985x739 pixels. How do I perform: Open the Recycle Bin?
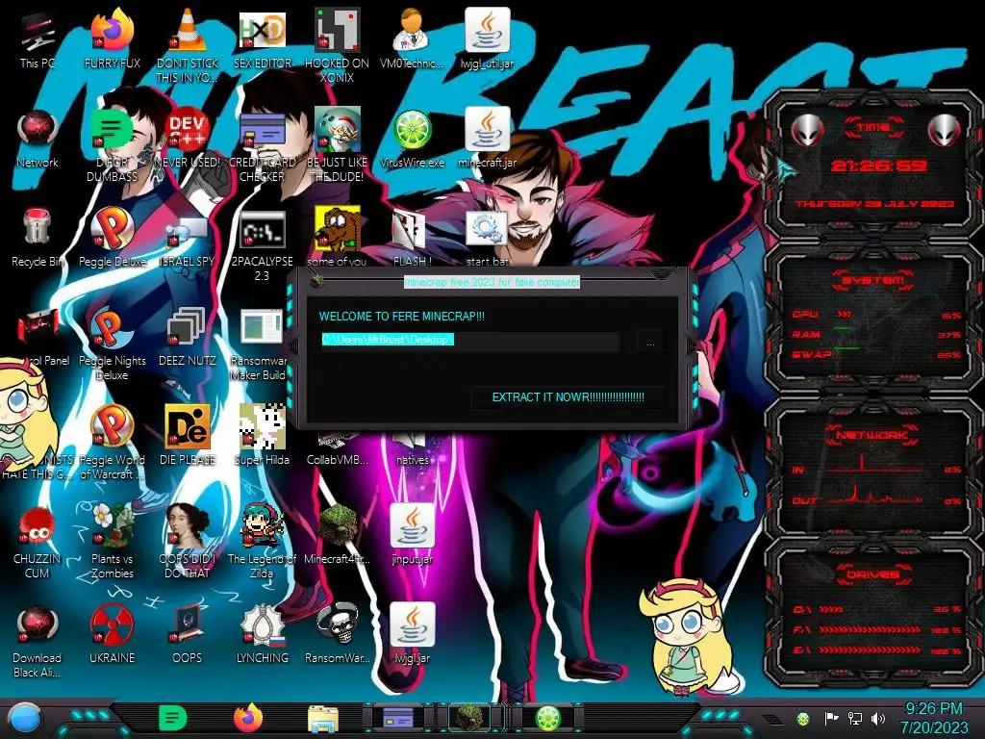pyautogui.click(x=38, y=239)
